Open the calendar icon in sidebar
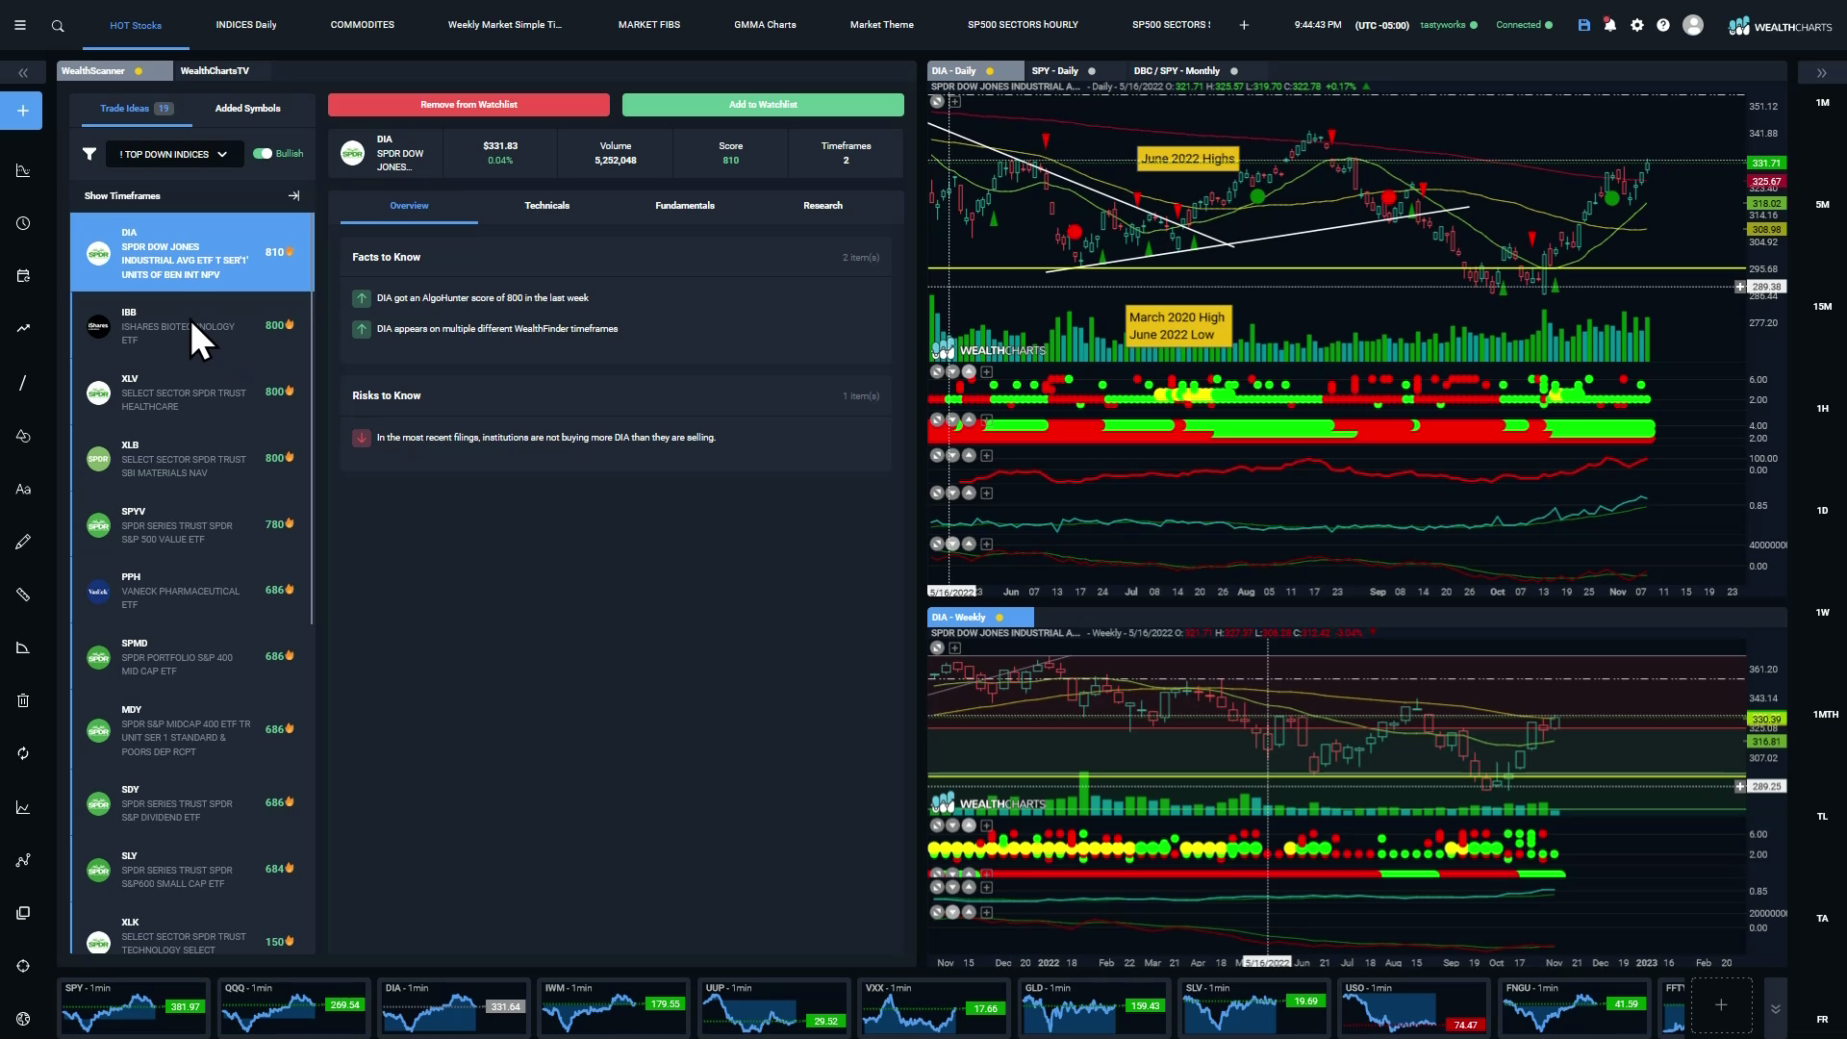1847x1039 pixels. pyautogui.click(x=23, y=276)
